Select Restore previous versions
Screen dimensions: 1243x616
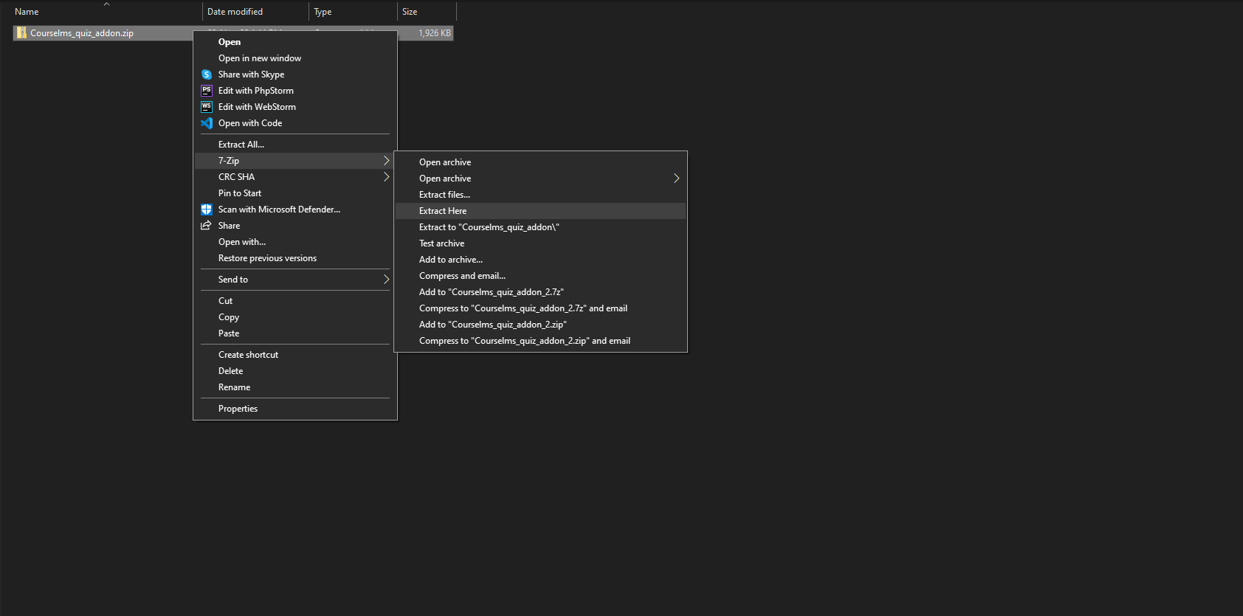pyautogui.click(x=295, y=258)
